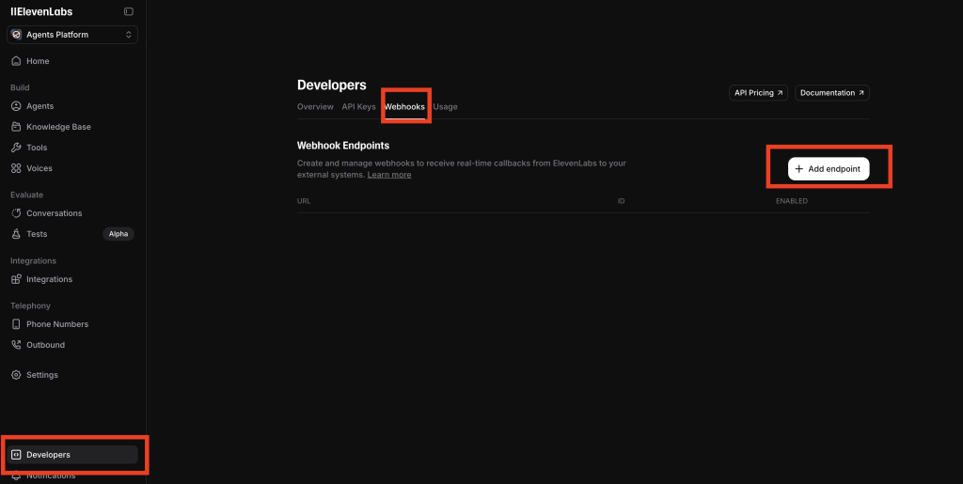Viewport: 963px width, 484px height.
Task: Open the Documentation external link
Action: coord(831,93)
